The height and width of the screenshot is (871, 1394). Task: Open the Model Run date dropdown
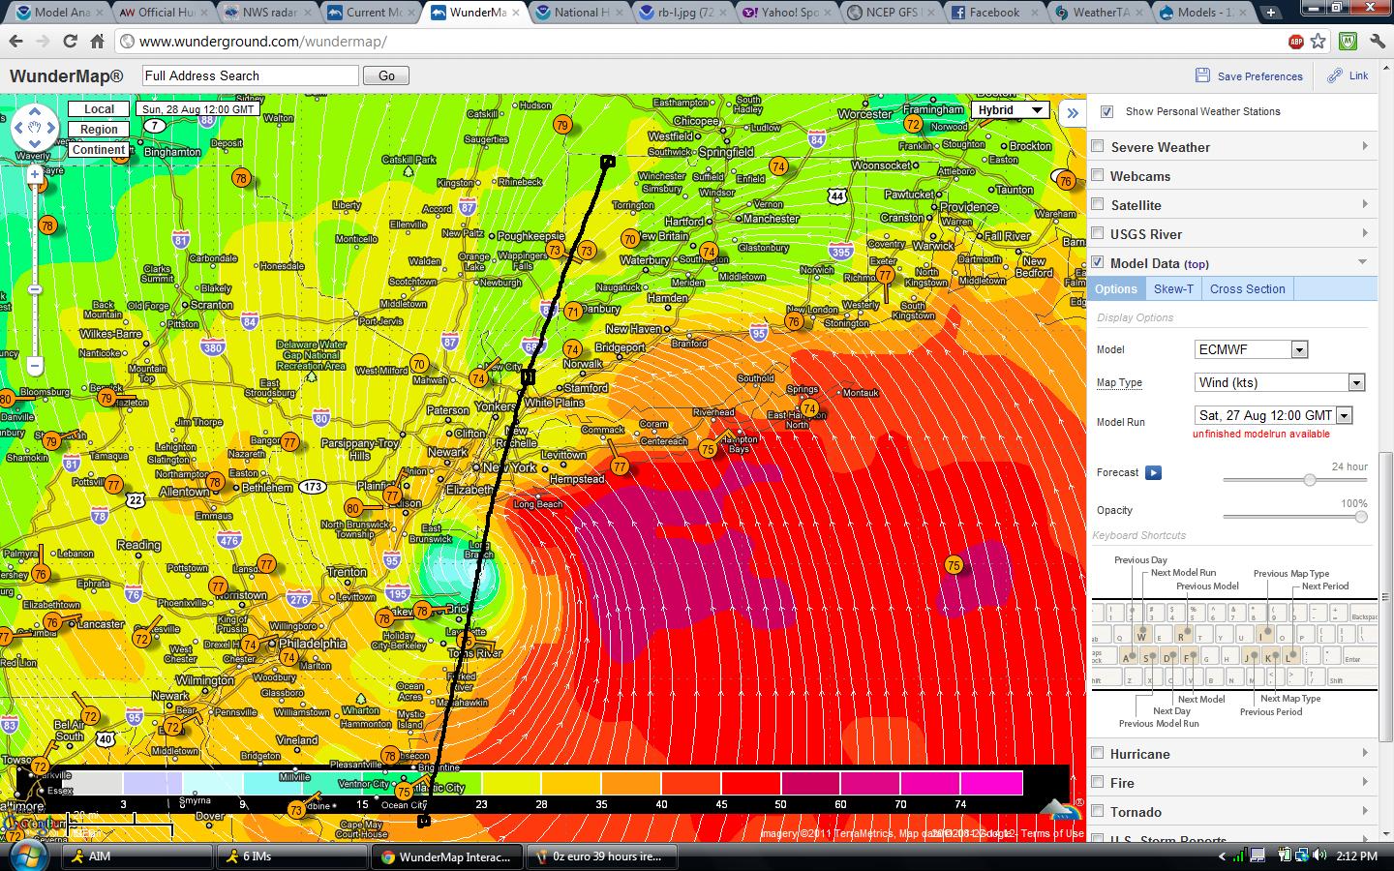coord(1274,415)
